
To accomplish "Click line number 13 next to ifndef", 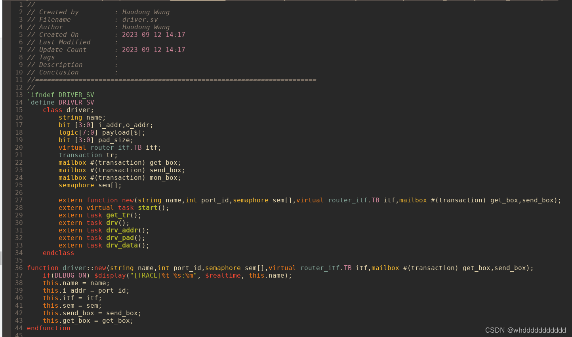I will tap(19, 95).
